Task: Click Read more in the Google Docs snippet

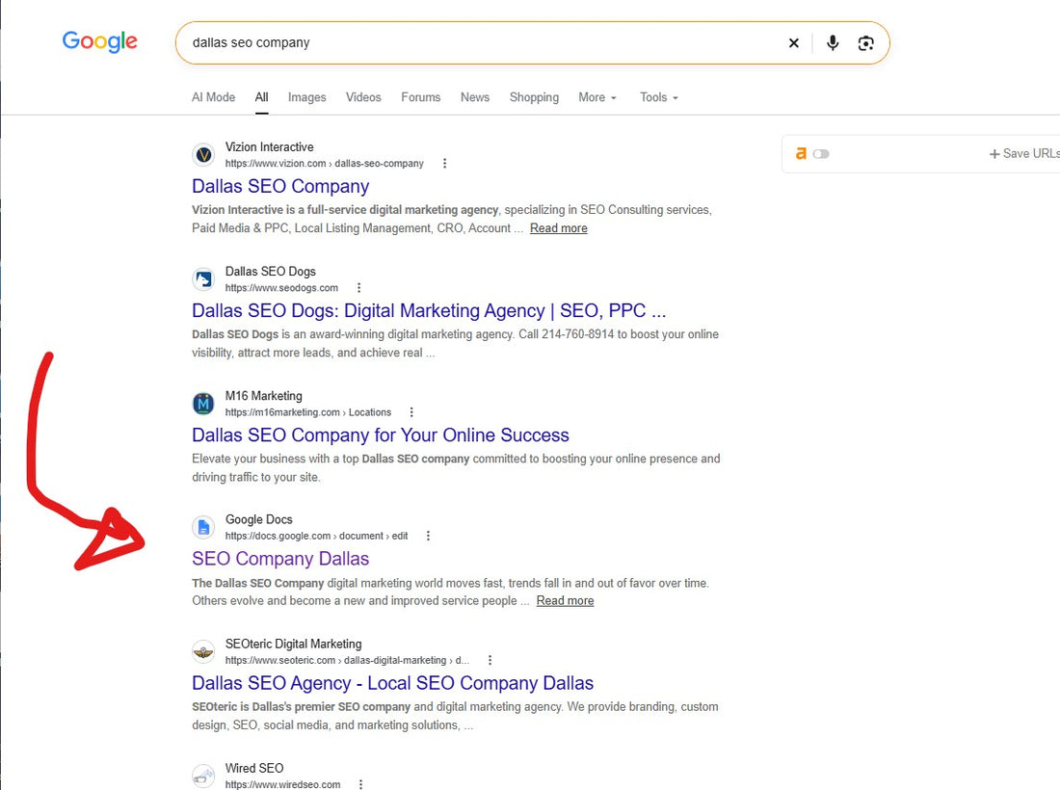Action: click(x=565, y=601)
